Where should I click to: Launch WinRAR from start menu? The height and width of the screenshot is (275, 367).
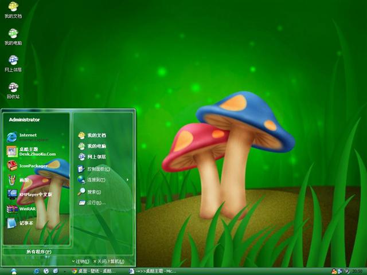click(x=21, y=209)
